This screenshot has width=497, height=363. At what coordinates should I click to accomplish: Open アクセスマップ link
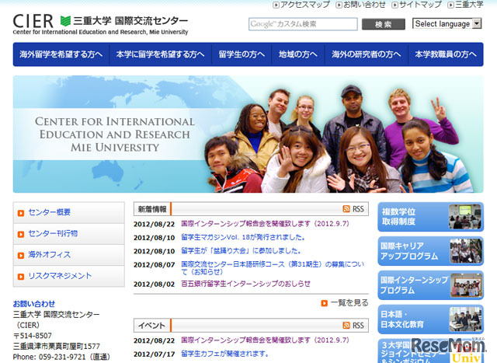pos(305,5)
